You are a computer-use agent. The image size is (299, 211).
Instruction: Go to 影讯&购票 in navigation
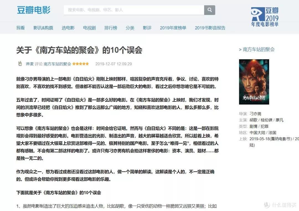pos(43,28)
